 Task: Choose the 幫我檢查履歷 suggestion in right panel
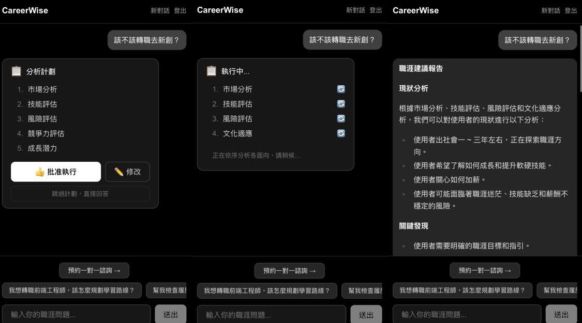pos(558,290)
